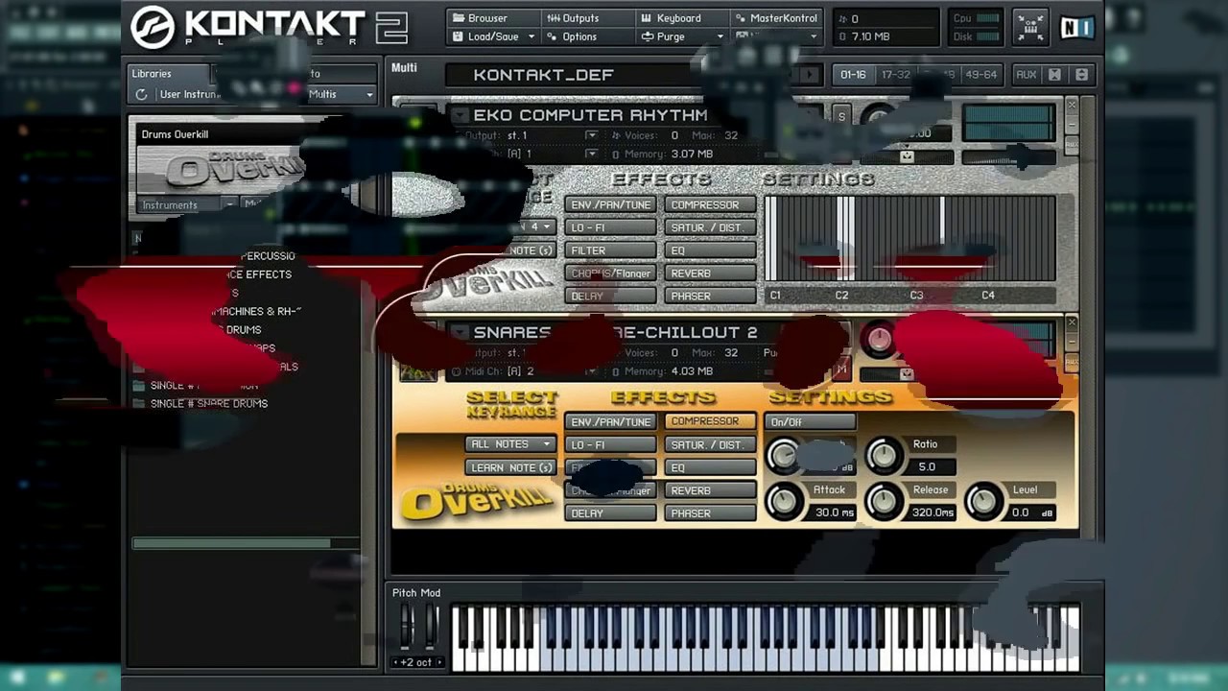Click LEARN NOTE(s) on Snares Chillout 2

point(511,467)
